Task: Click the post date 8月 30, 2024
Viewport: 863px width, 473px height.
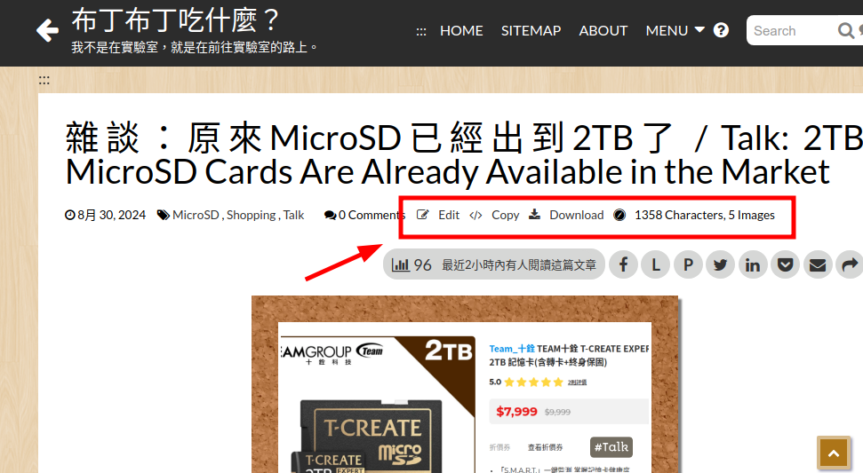Action: 111,215
